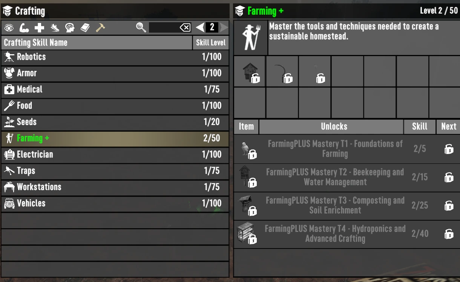Clear the search box with backspace icon
The image size is (460, 282).
pos(185,27)
